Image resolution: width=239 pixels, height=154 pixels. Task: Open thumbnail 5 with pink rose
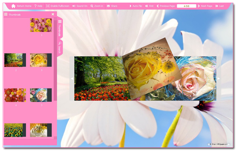click(41, 95)
